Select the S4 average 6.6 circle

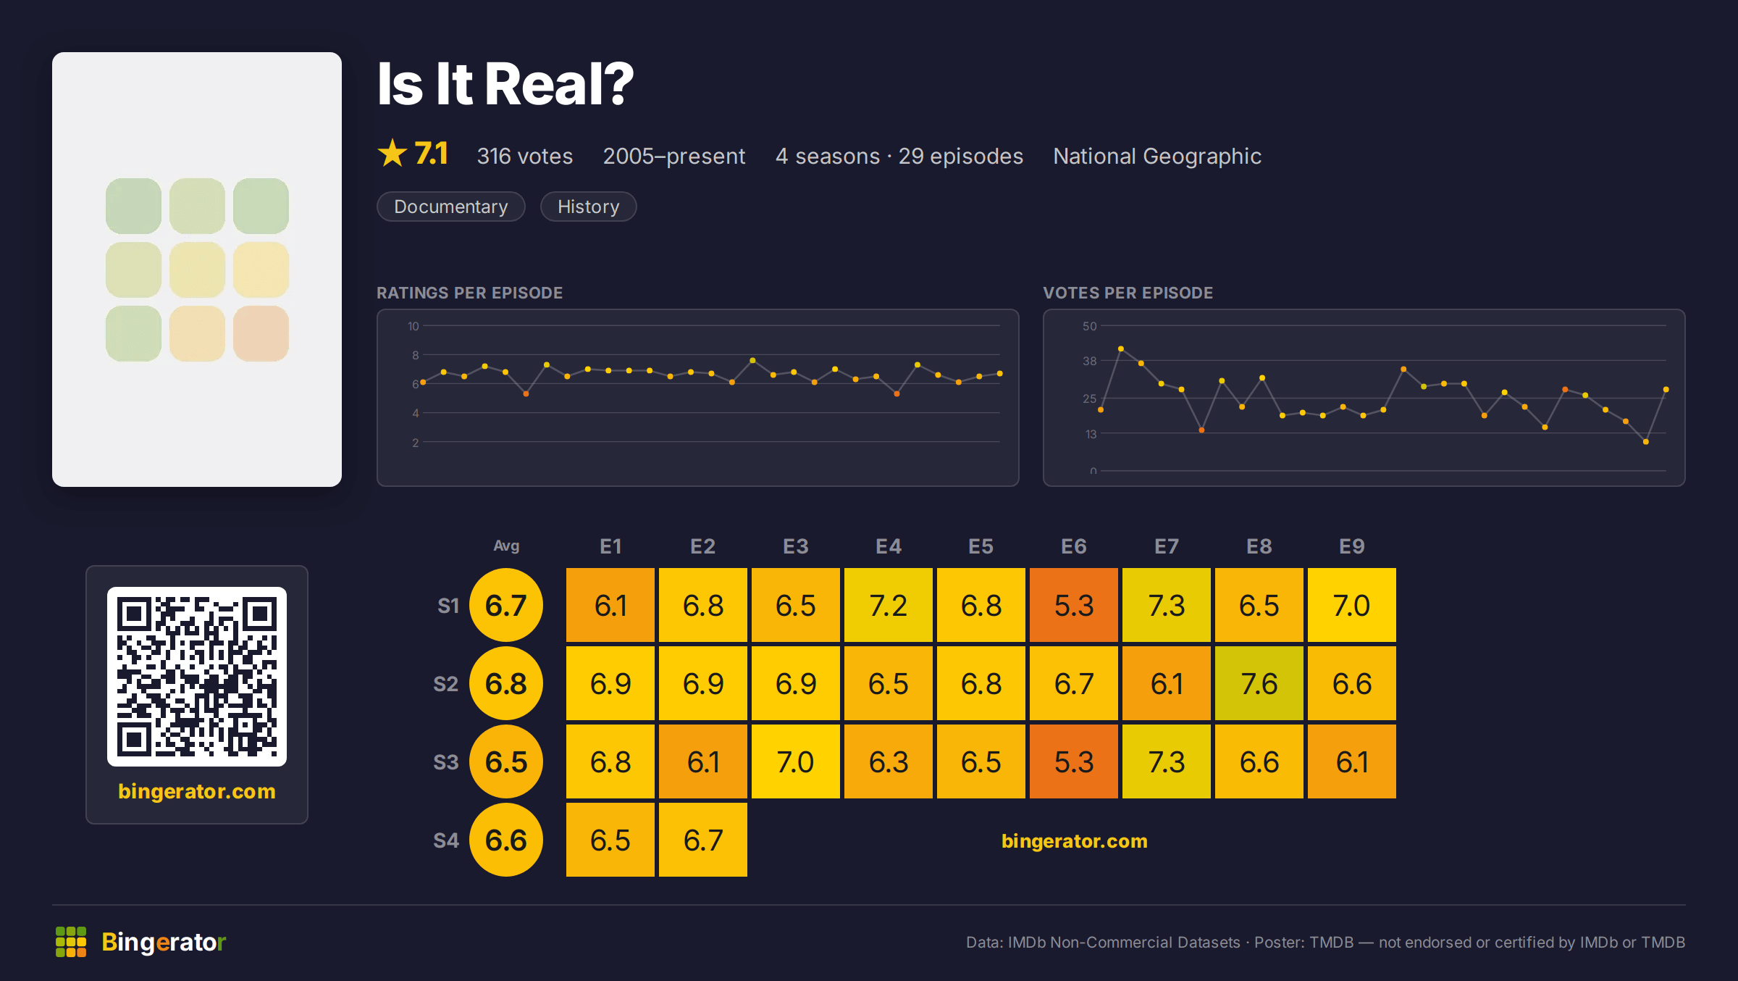505,840
